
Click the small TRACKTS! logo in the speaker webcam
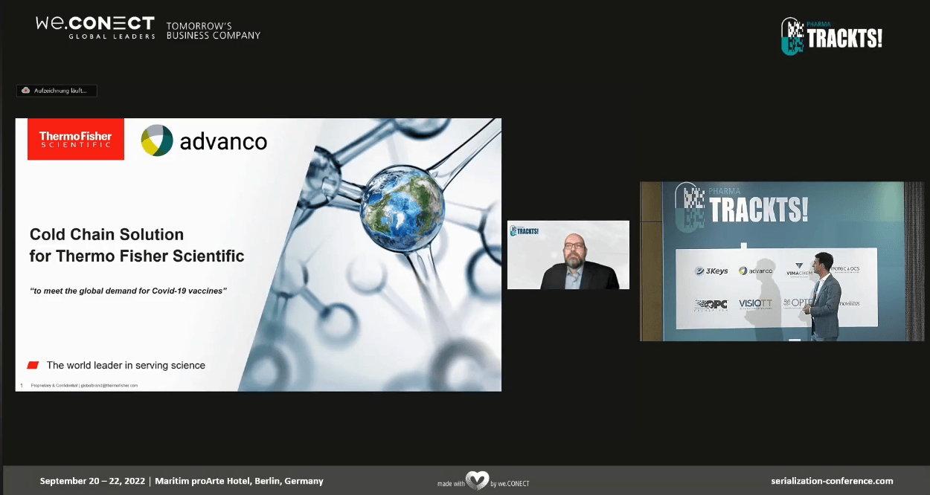coord(524,231)
